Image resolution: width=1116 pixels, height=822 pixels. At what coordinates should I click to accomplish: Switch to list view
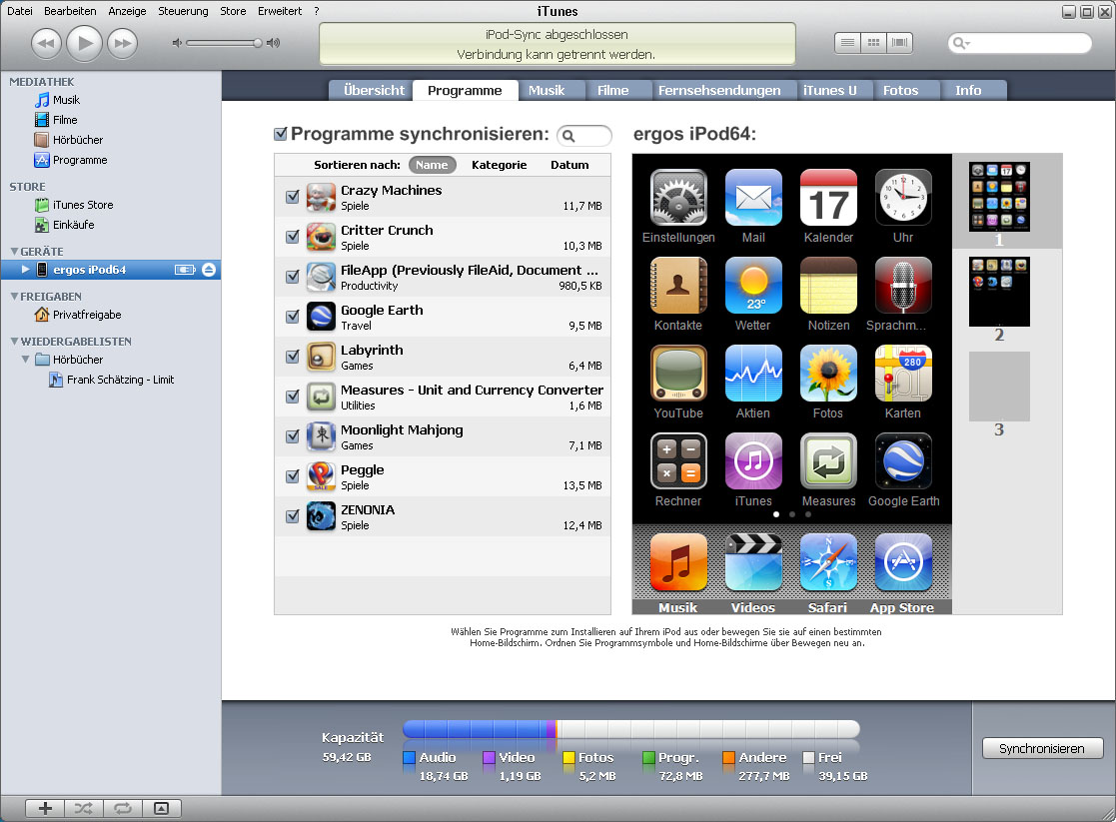point(847,43)
